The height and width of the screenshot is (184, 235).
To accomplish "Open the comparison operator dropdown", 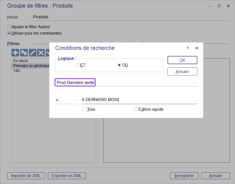I will pyautogui.click(x=75, y=100).
